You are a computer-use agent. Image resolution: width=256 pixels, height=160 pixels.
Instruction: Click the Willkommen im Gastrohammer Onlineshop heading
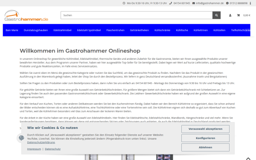[80, 51]
